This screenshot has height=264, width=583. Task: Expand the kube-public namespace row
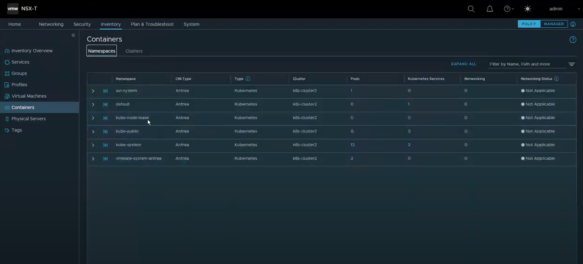[93, 132]
